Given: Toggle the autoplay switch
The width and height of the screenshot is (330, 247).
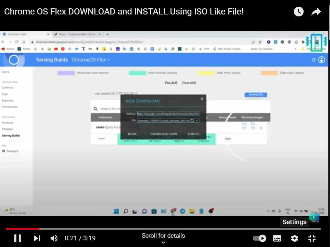Looking at the screenshot, I should pos(259,238).
